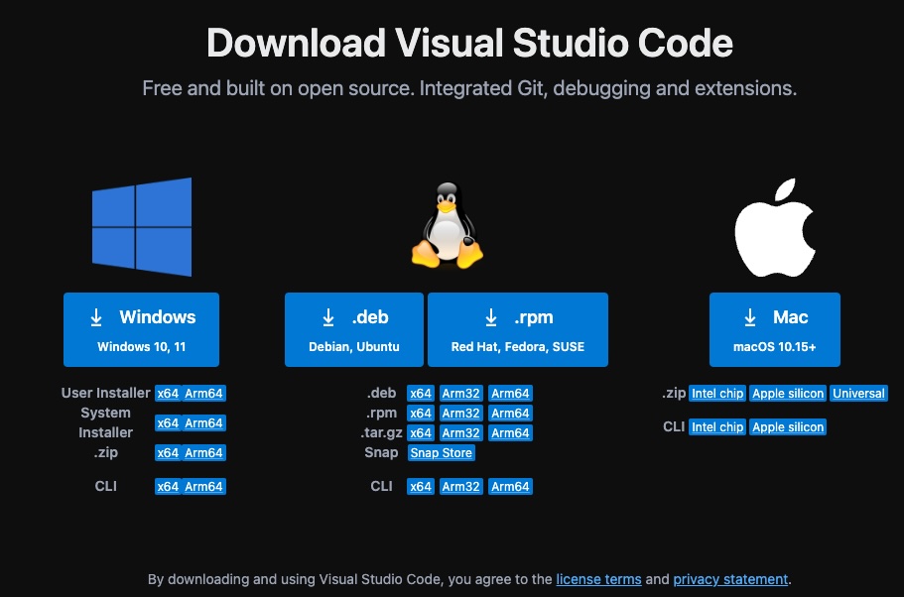
Task: Download Mac .zip for Apple silicon
Action: [x=788, y=394]
